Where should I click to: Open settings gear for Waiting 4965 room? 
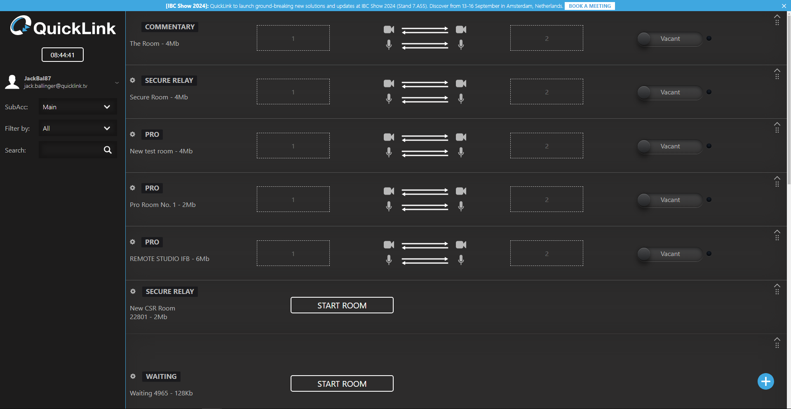[133, 376]
